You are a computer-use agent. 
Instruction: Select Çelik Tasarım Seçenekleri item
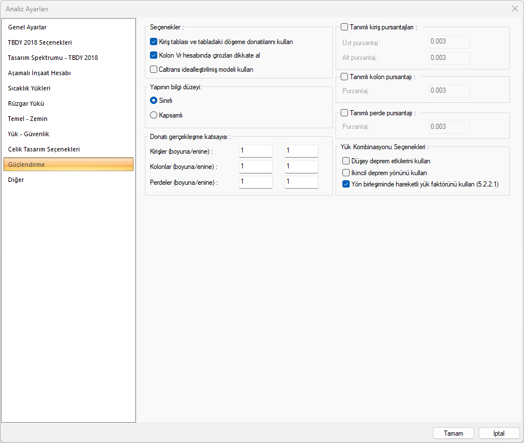[68, 149]
